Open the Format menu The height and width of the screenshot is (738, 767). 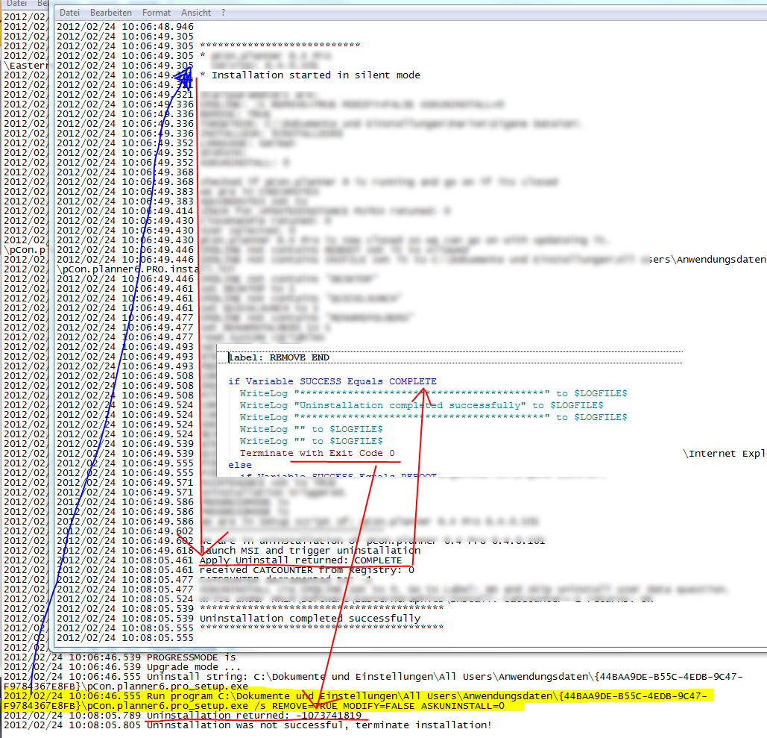click(x=157, y=12)
